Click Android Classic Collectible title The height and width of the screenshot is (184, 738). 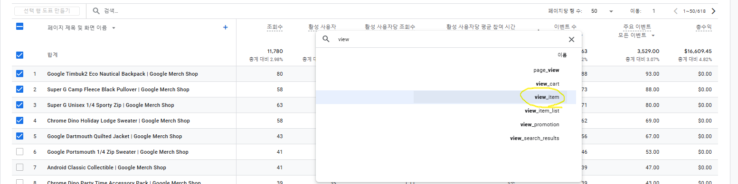point(107,167)
